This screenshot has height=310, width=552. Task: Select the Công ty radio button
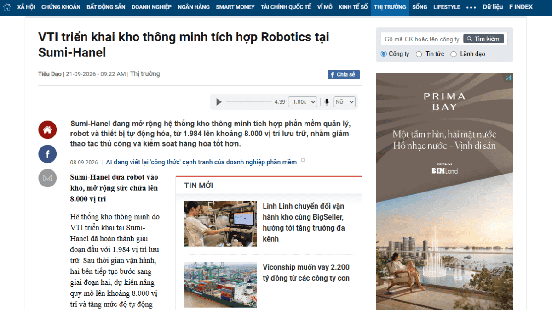click(384, 54)
